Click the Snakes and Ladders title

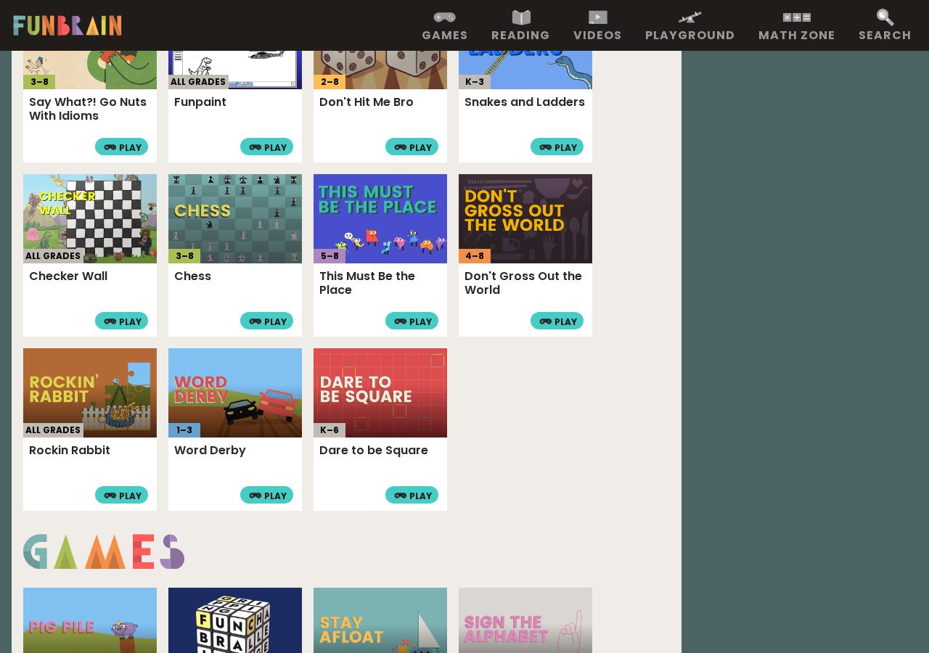coord(525,102)
